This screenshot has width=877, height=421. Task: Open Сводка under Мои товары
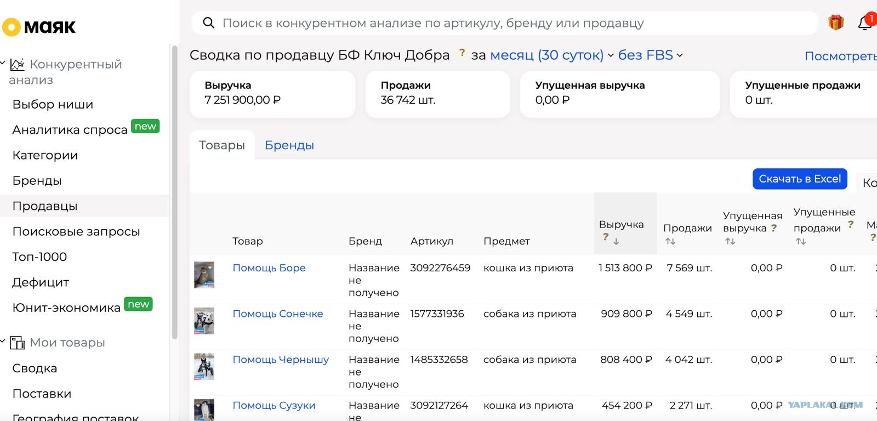point(35,368)
